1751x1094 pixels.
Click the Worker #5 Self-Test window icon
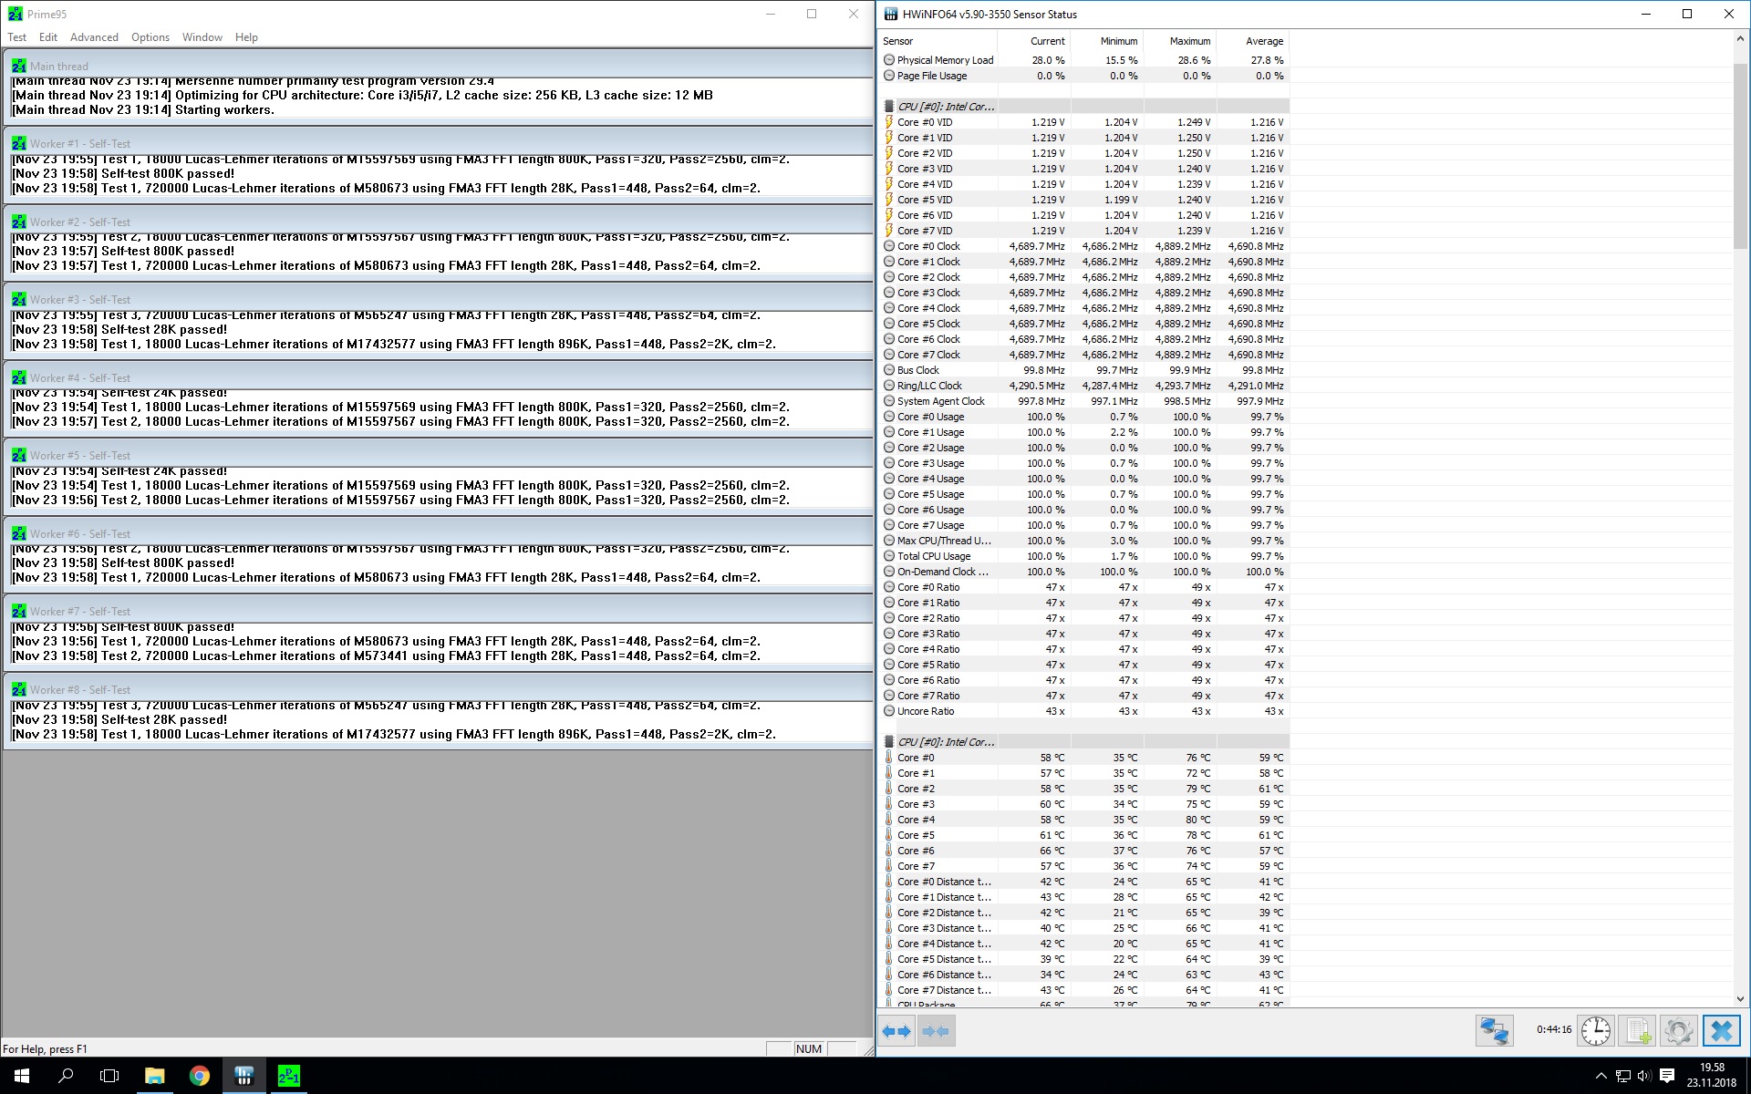pyautogui.click(x=19, y=455)
